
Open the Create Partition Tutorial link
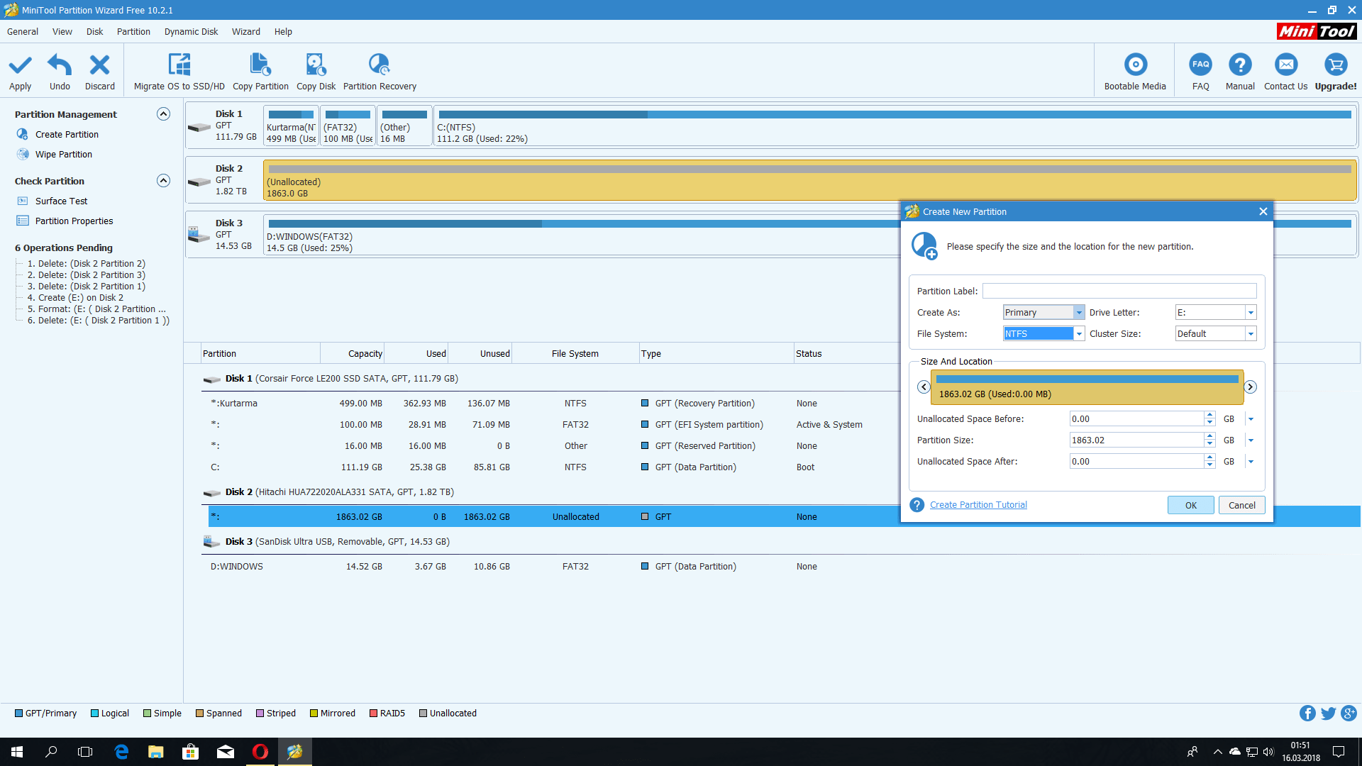pos(978,505)
